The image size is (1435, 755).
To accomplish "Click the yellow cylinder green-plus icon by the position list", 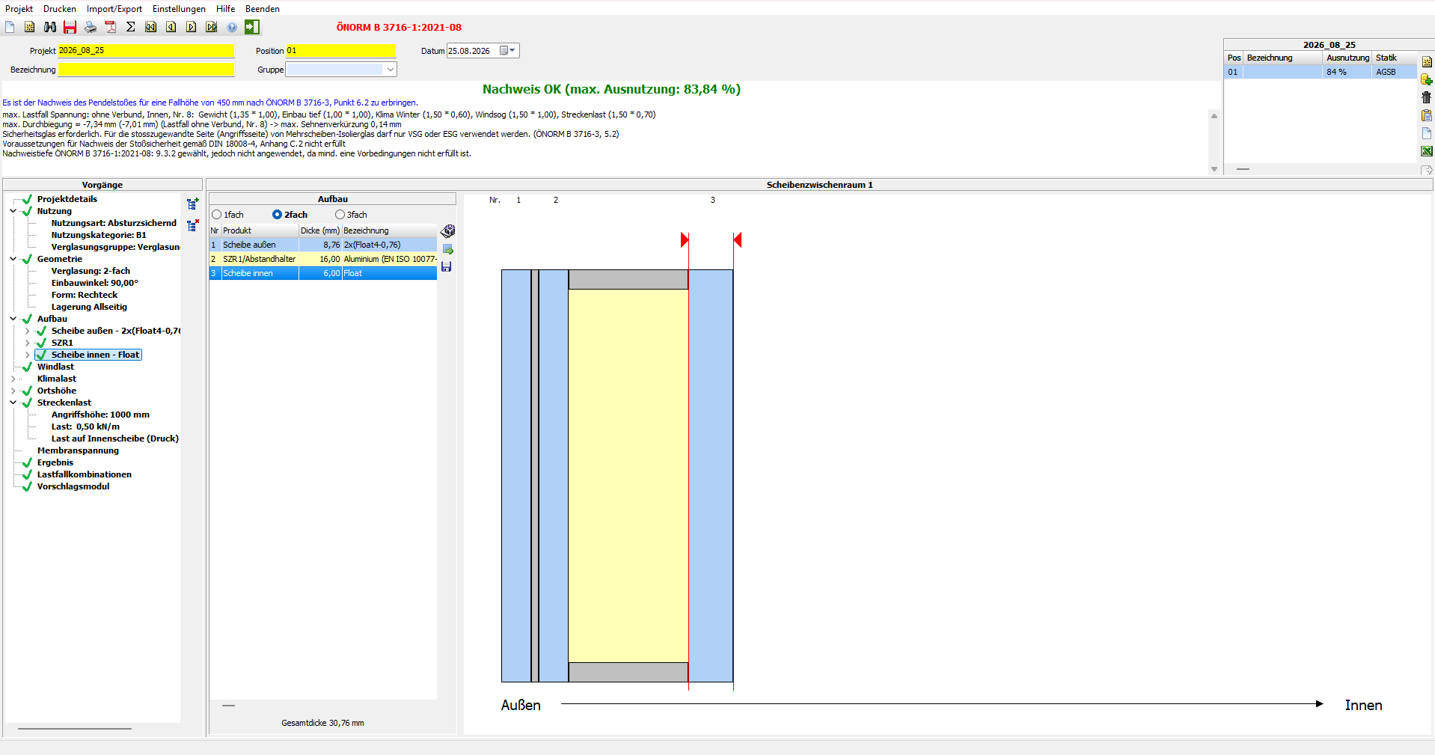I will coord(1427,80).
